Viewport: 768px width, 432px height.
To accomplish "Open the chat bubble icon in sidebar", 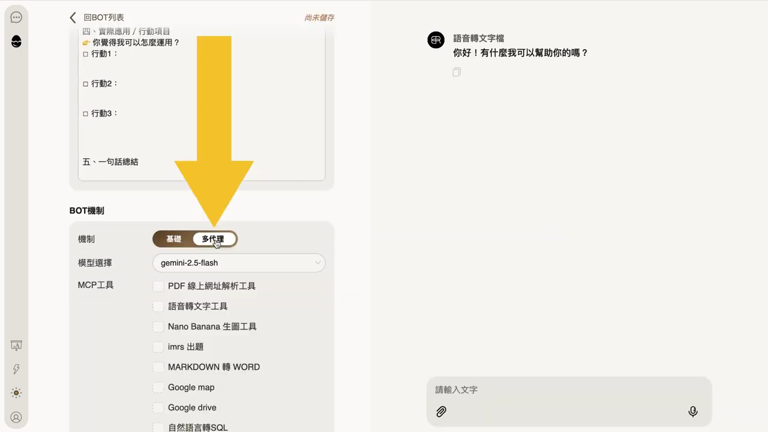I will pos(16,17).
